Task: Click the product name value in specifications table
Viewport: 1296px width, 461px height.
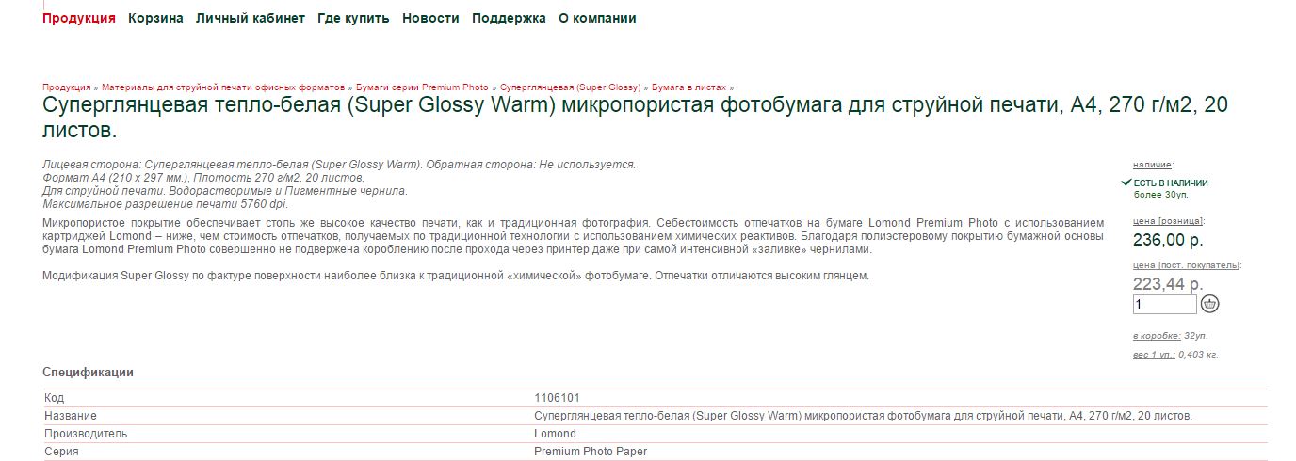Action: coord(864,416)
